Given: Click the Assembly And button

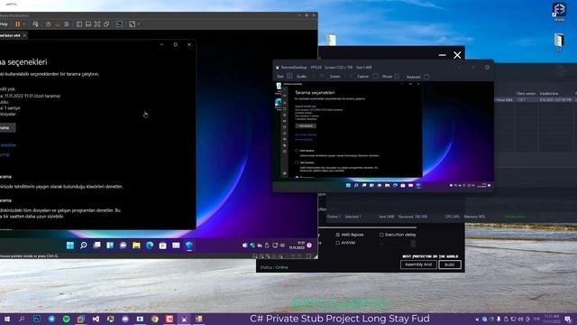Looking at the screenshot, I should tap(418, 265).
